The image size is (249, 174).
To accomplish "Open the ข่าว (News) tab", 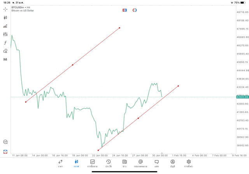I will click(124, 163).
